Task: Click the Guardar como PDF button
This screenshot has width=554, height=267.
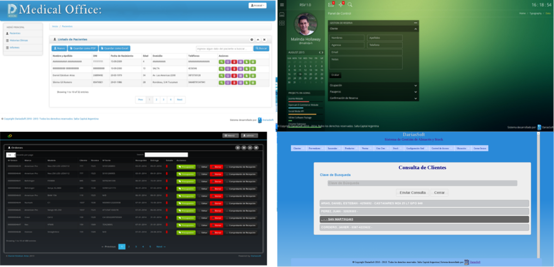Action: [x=83, y=48]
